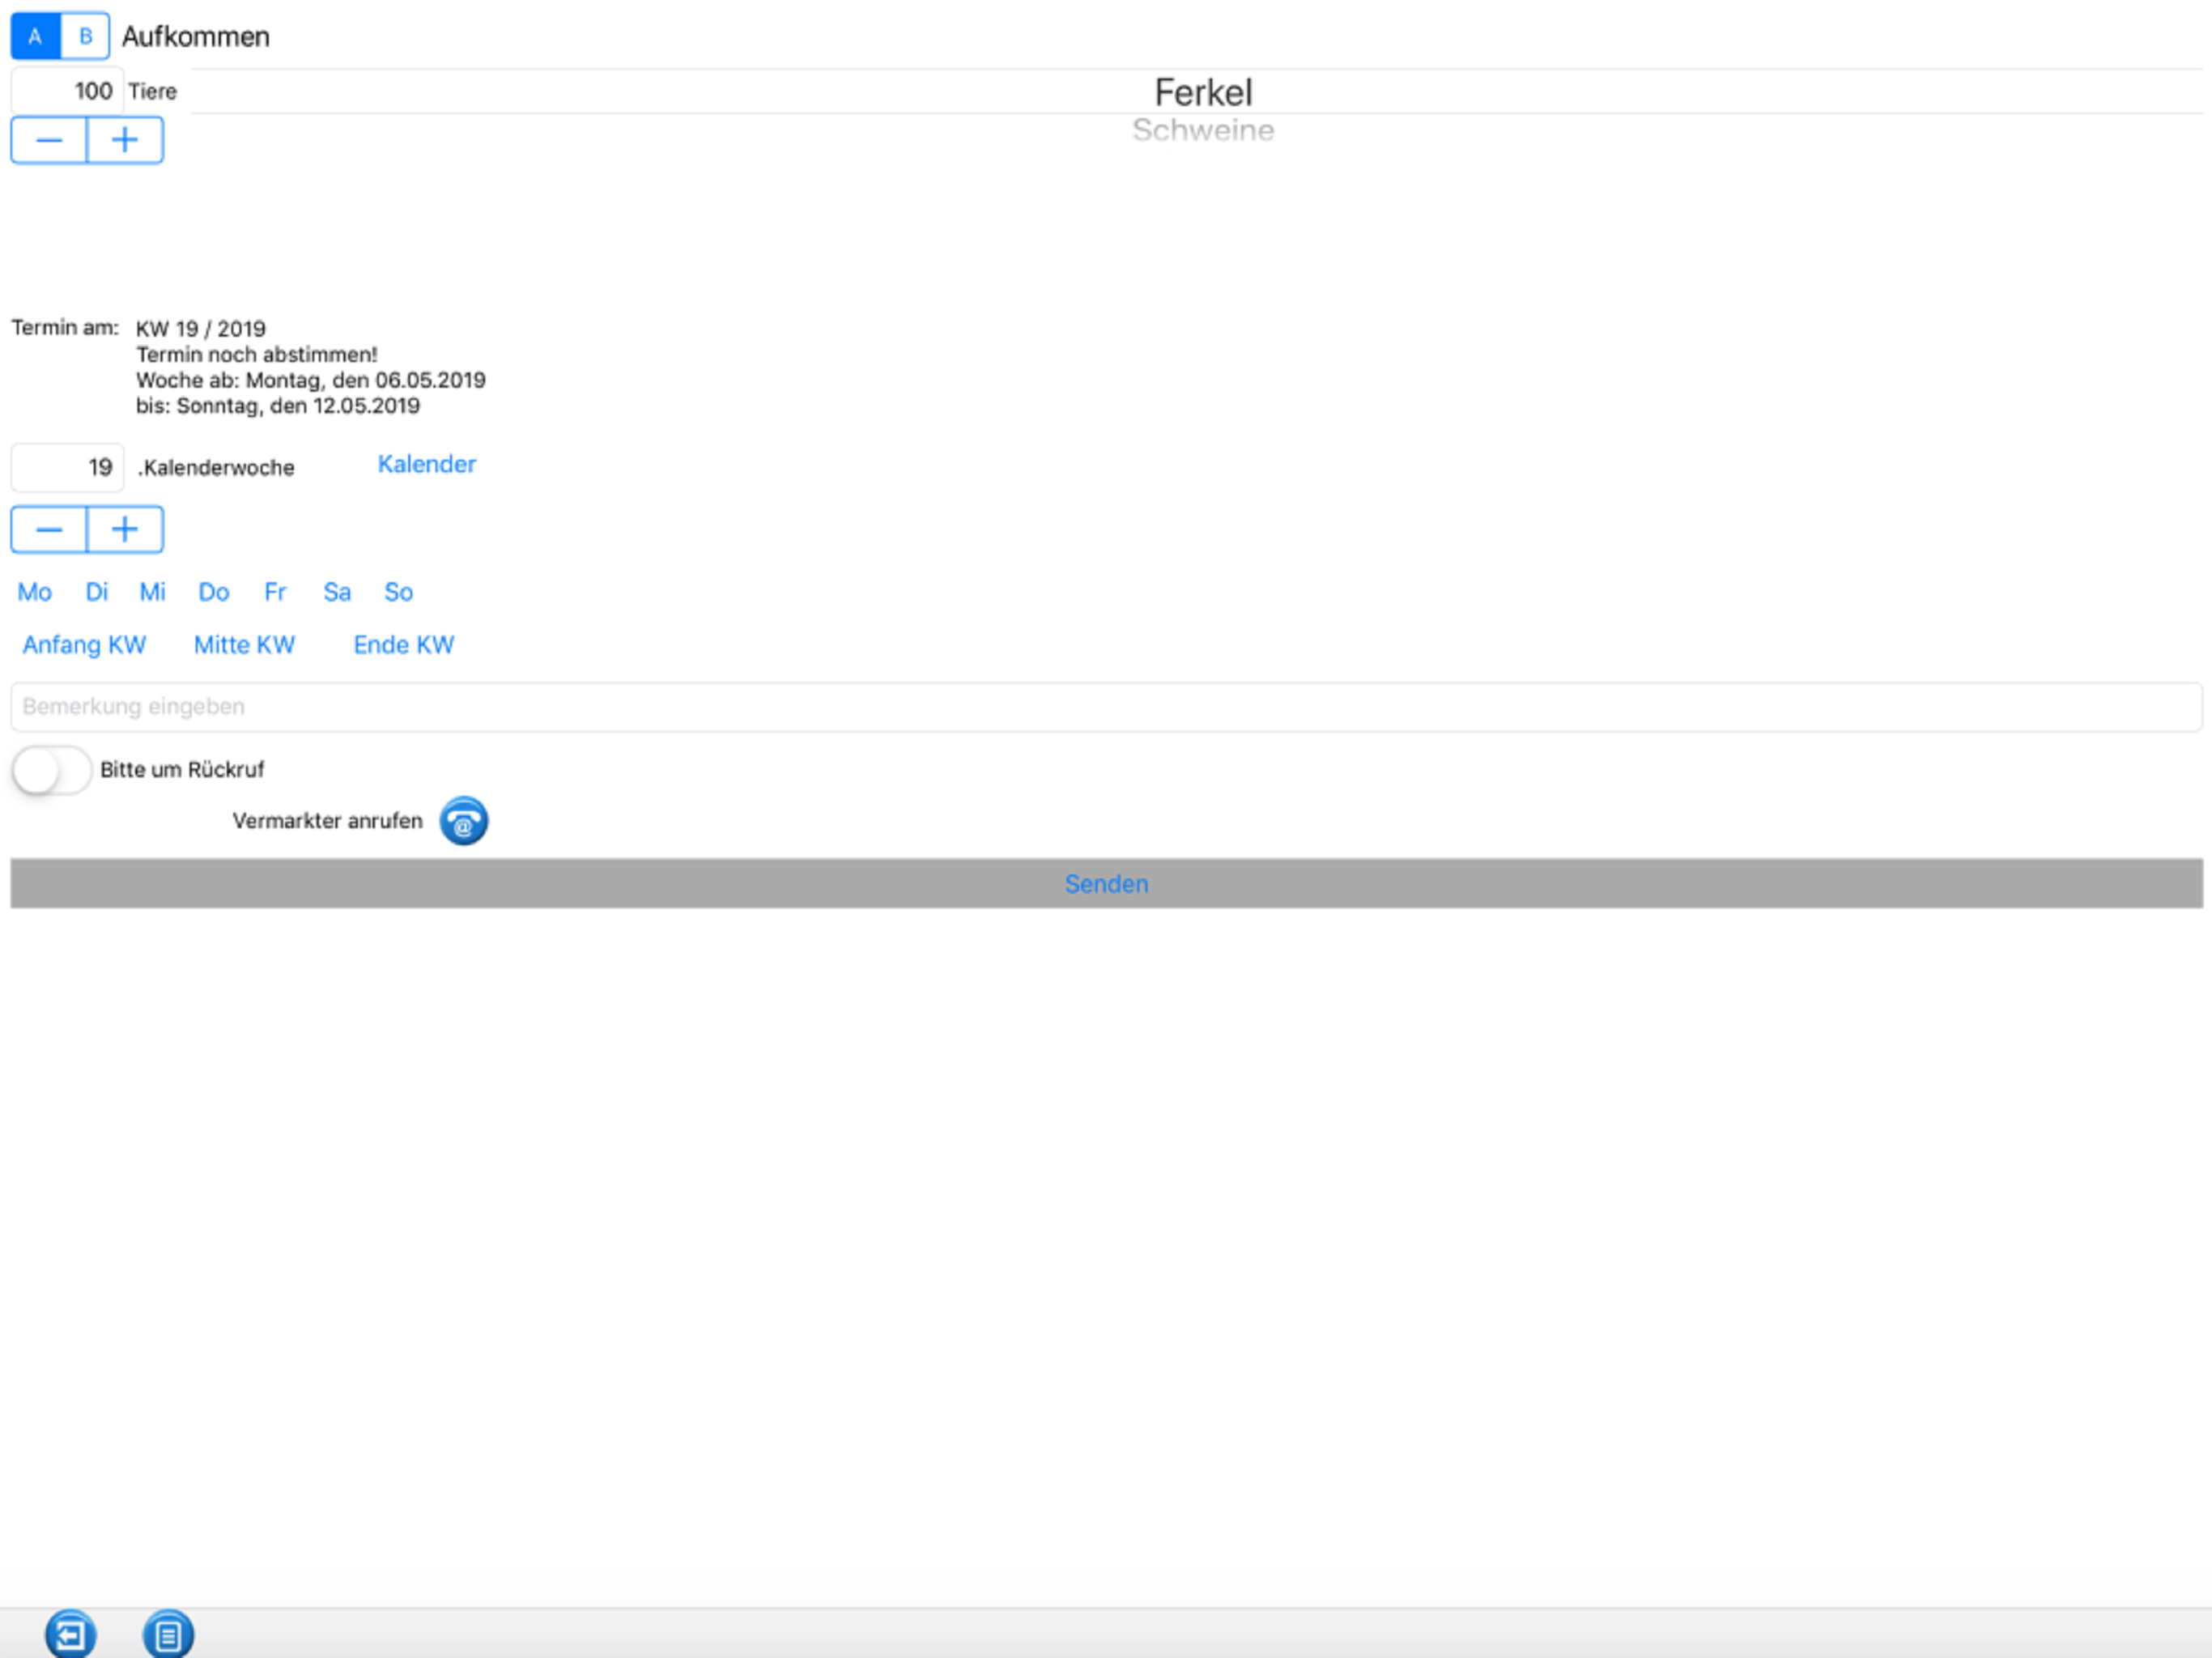Choose Schweine in the animal picker

(x=1203, y=130)
